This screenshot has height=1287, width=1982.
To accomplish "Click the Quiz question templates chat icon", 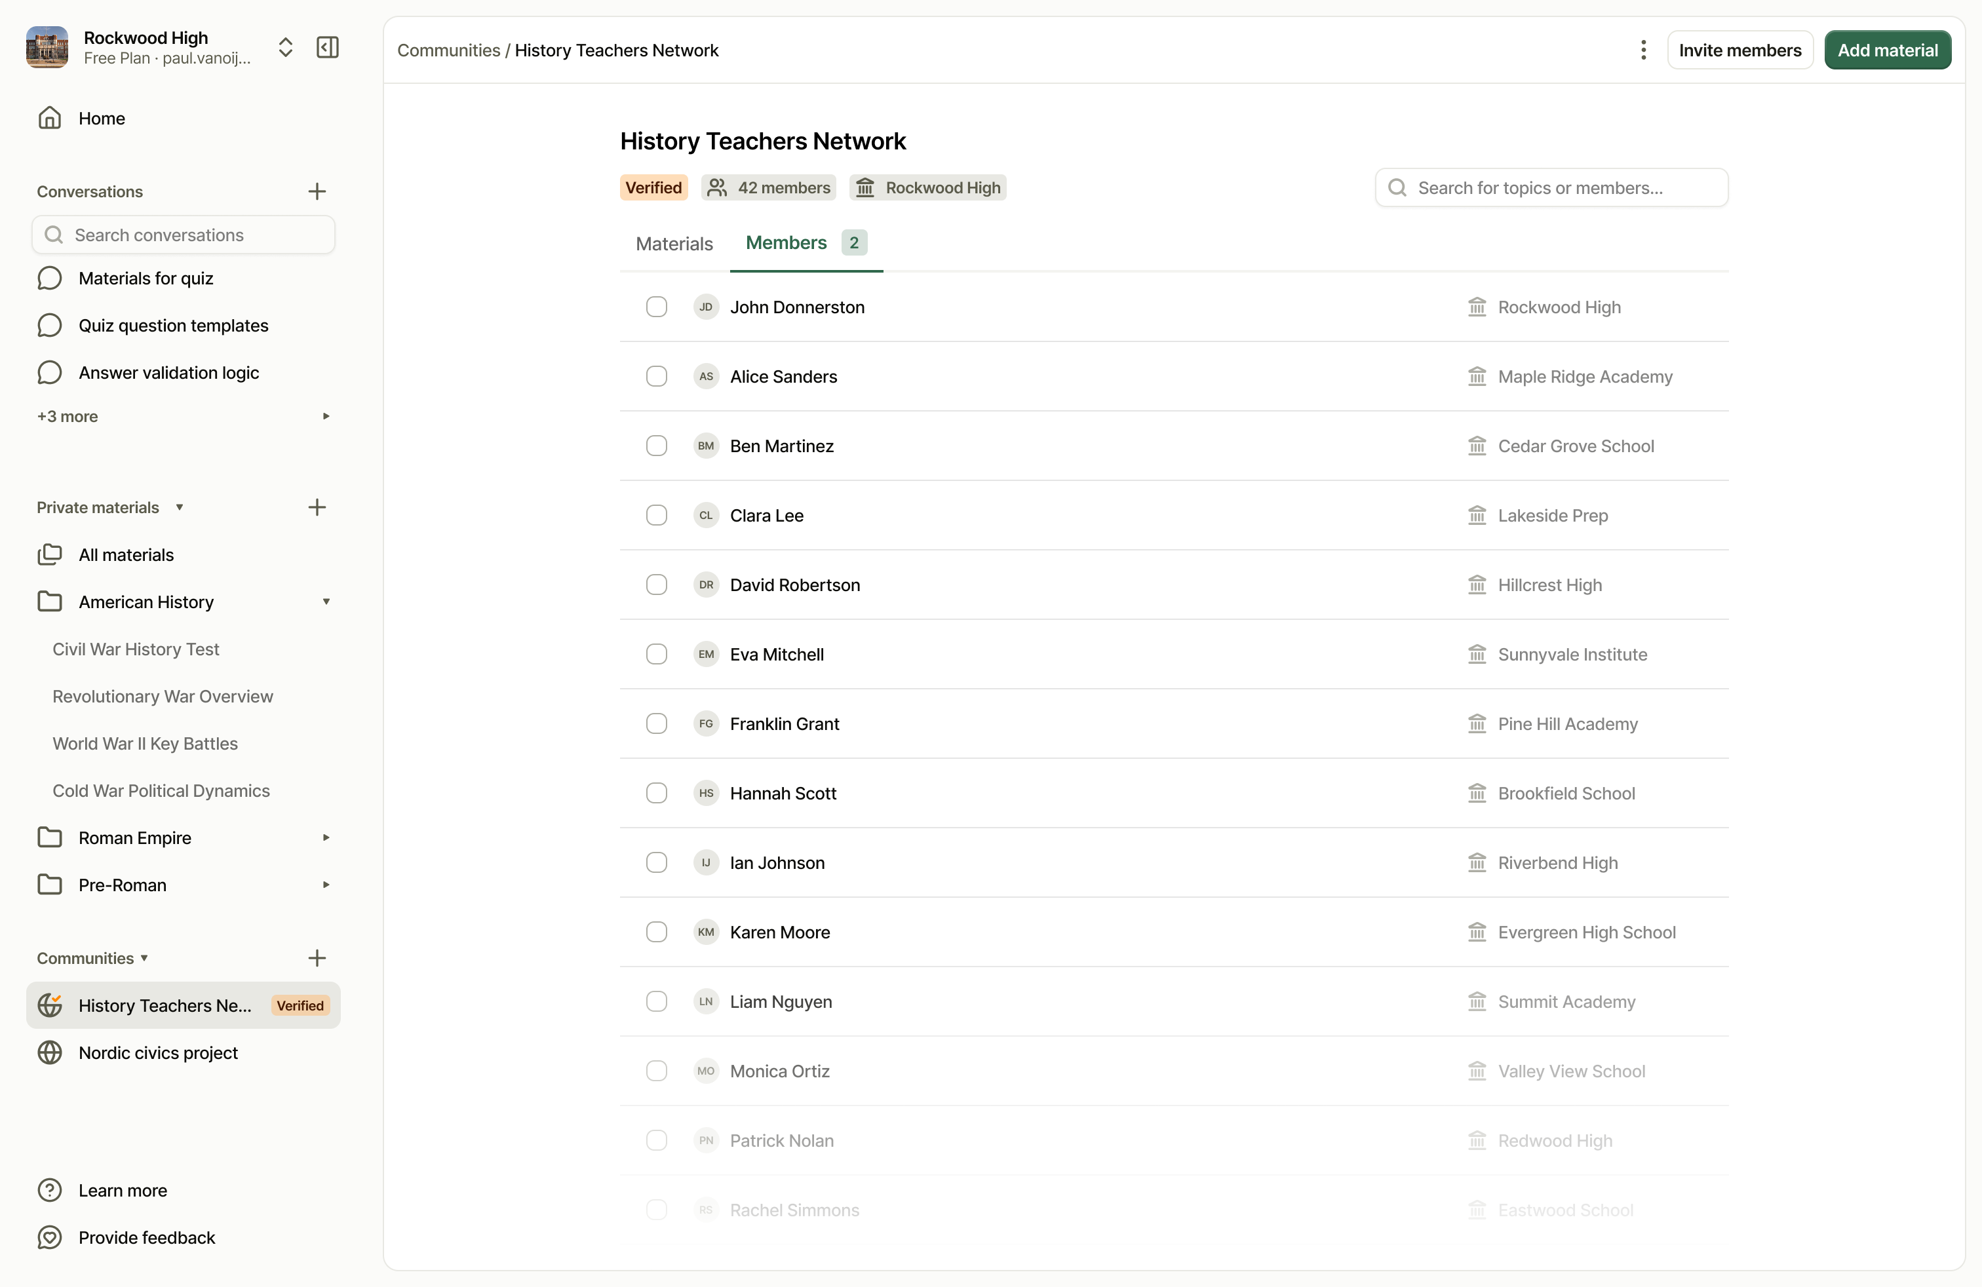I will 50,326.
